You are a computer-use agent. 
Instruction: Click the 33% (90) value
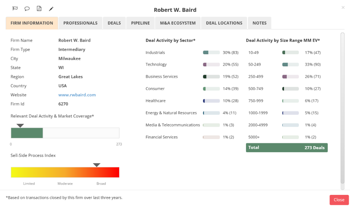coord(313,64)
